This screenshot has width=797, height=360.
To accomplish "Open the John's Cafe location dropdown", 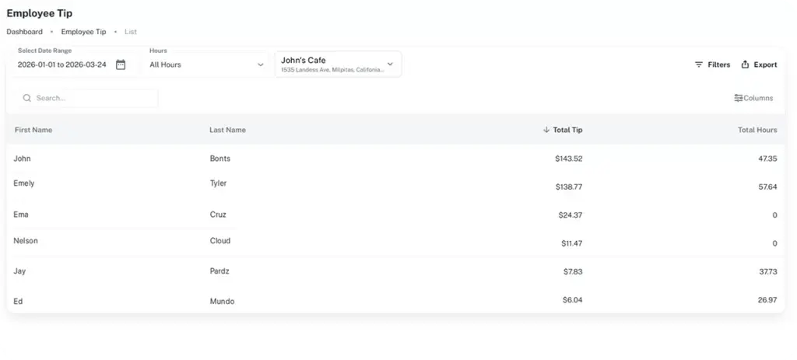I will coord(338,65).
